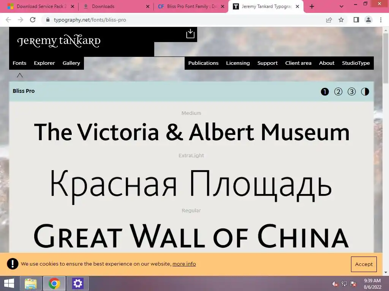Image resolution: width=389 pixels, height=291 pixels.
Task: Open Action Center flag icon
Action: tap(353, 284)
